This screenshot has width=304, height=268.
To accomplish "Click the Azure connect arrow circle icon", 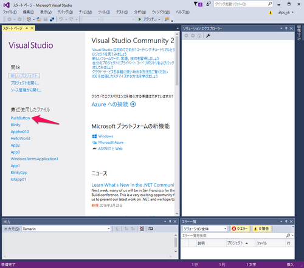I will pyautogui.click(x=133, y=104).
